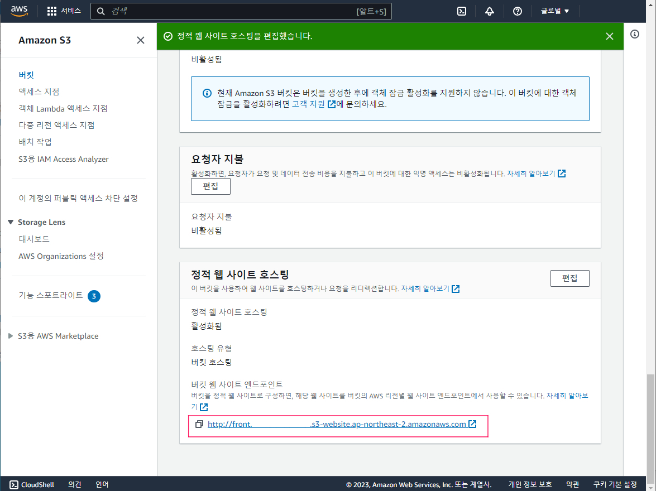Open the info panel icon on the right
Viewport: 656px width, 491px height.
coord(635,34)
